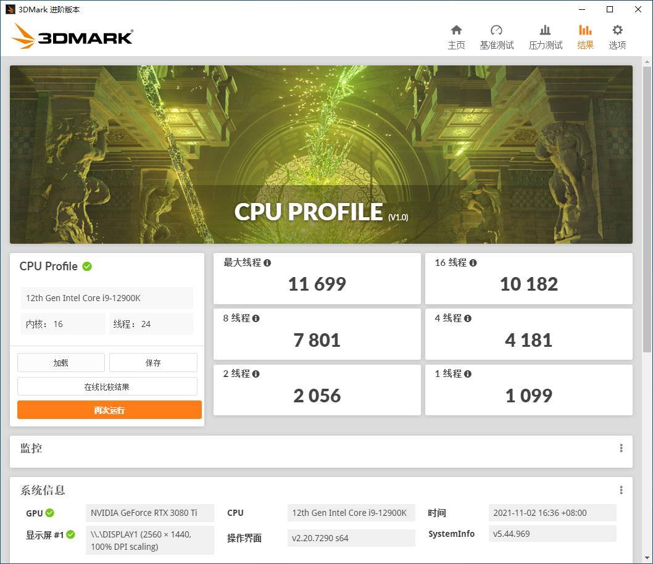Open the 选项 settings gear icon

pyautogui.click(x=617, y=36)
